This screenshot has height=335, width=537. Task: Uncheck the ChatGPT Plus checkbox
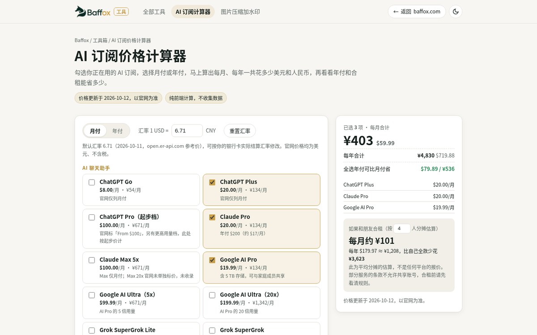212,182
